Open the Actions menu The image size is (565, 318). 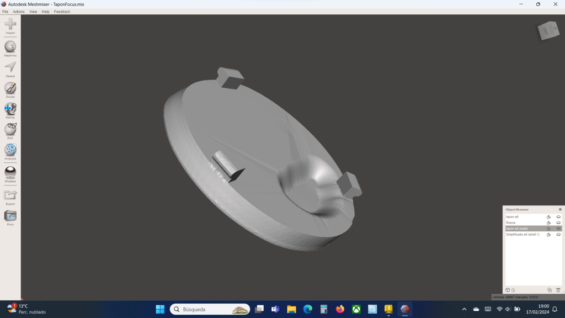click(19, 12)
